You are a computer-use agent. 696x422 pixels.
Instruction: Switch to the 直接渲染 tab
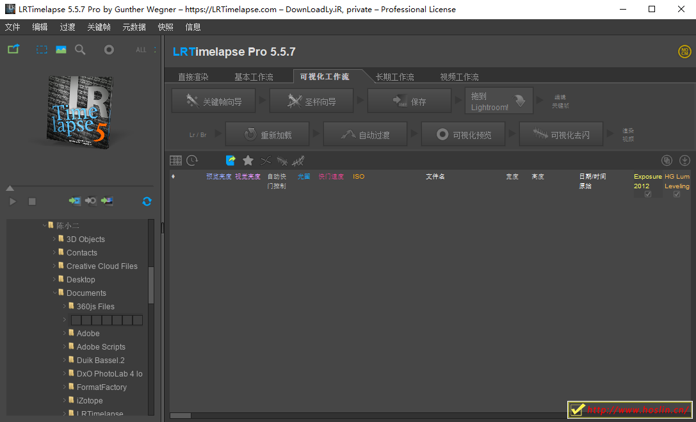coord(193,77)
